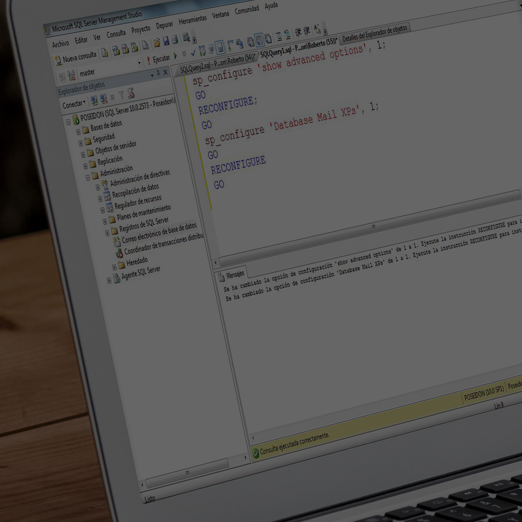522x522 pixels.
Task: Open the Consulta menu
Action: coord(116,33)
